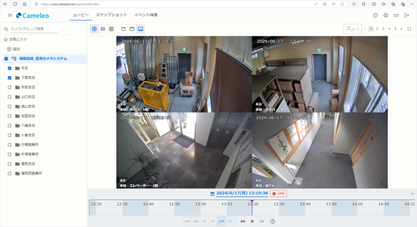This screenshot has width=417, height=227.
Task: Switch to the スナップショット tab
Action: (x=111, y=15)
